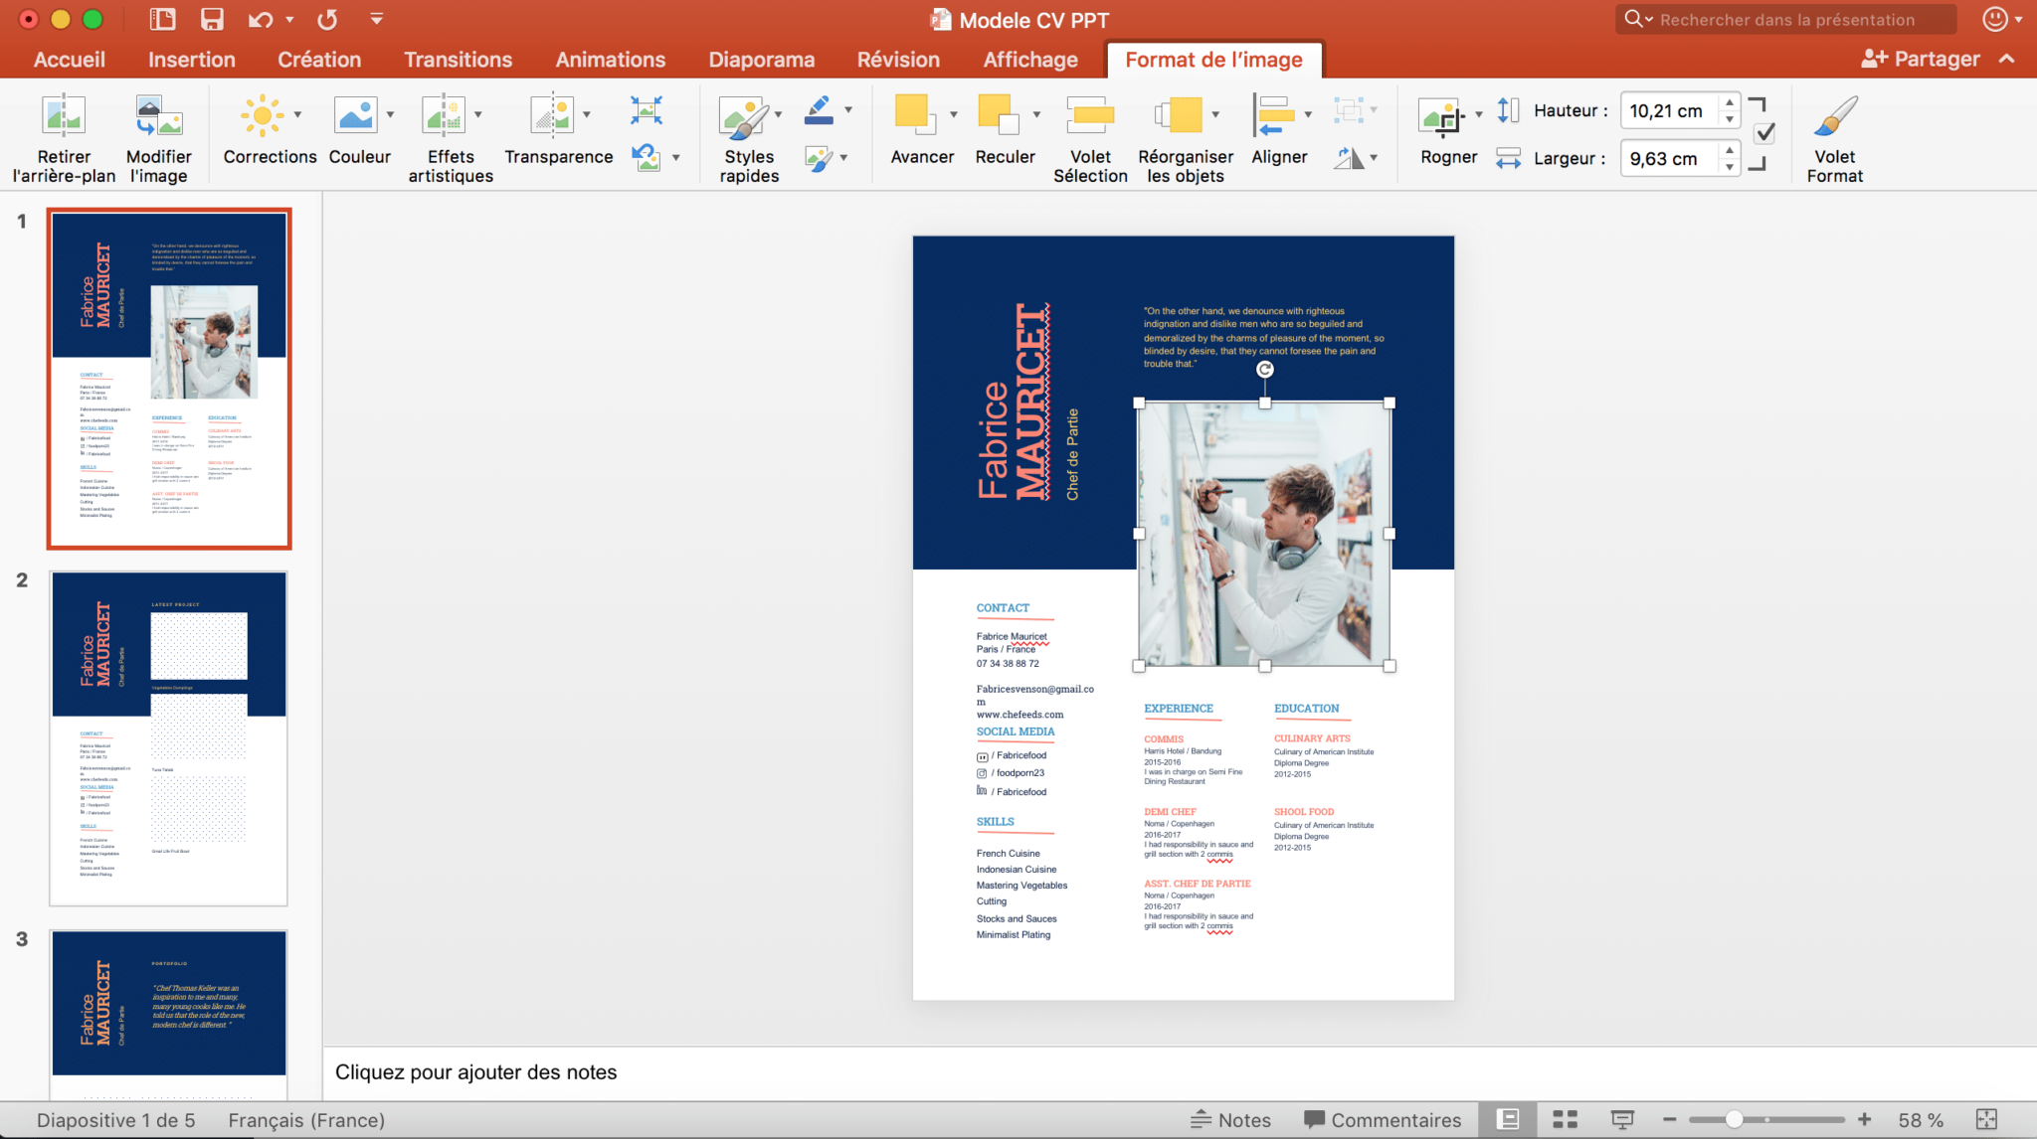Expand Corrections dropdown arrow
2037x1139 pixels.
point(297,114)
